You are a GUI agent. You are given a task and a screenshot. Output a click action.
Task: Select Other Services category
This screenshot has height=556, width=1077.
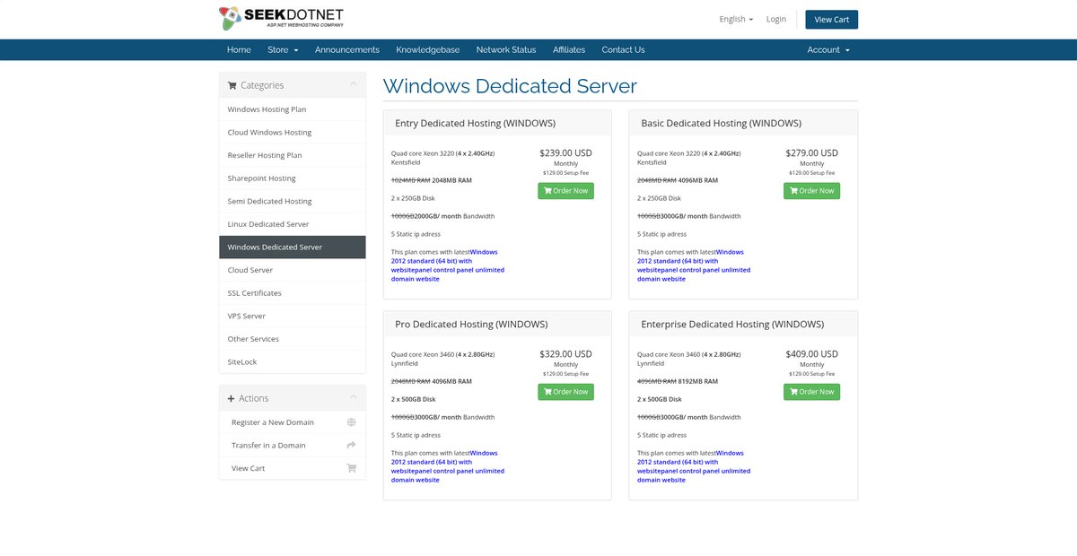[x=293, y=339]
